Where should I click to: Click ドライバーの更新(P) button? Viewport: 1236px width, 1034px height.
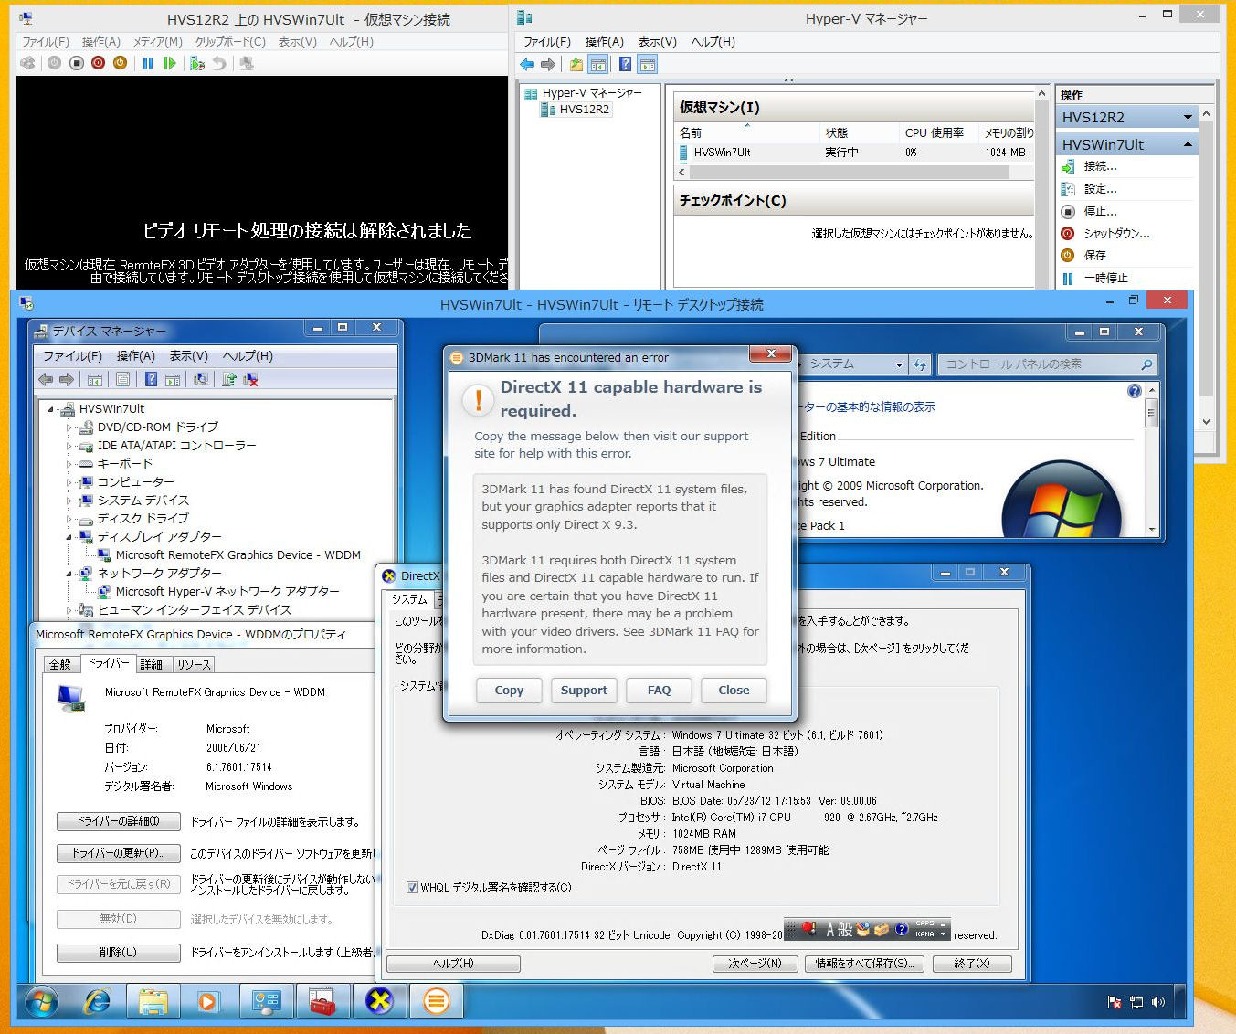click(119, 853)
